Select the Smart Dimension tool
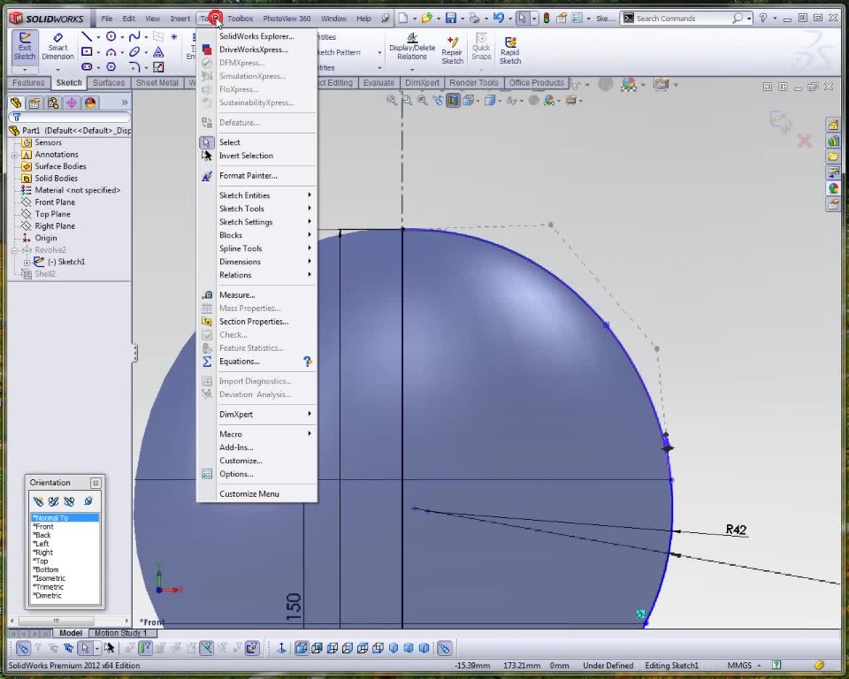Screen dimensions: 849x679 point(57,47)
